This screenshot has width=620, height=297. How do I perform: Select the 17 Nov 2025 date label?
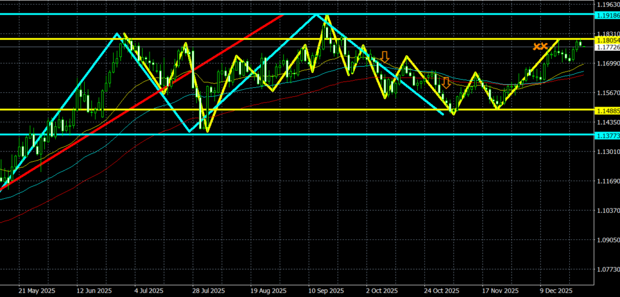(499, 290)
